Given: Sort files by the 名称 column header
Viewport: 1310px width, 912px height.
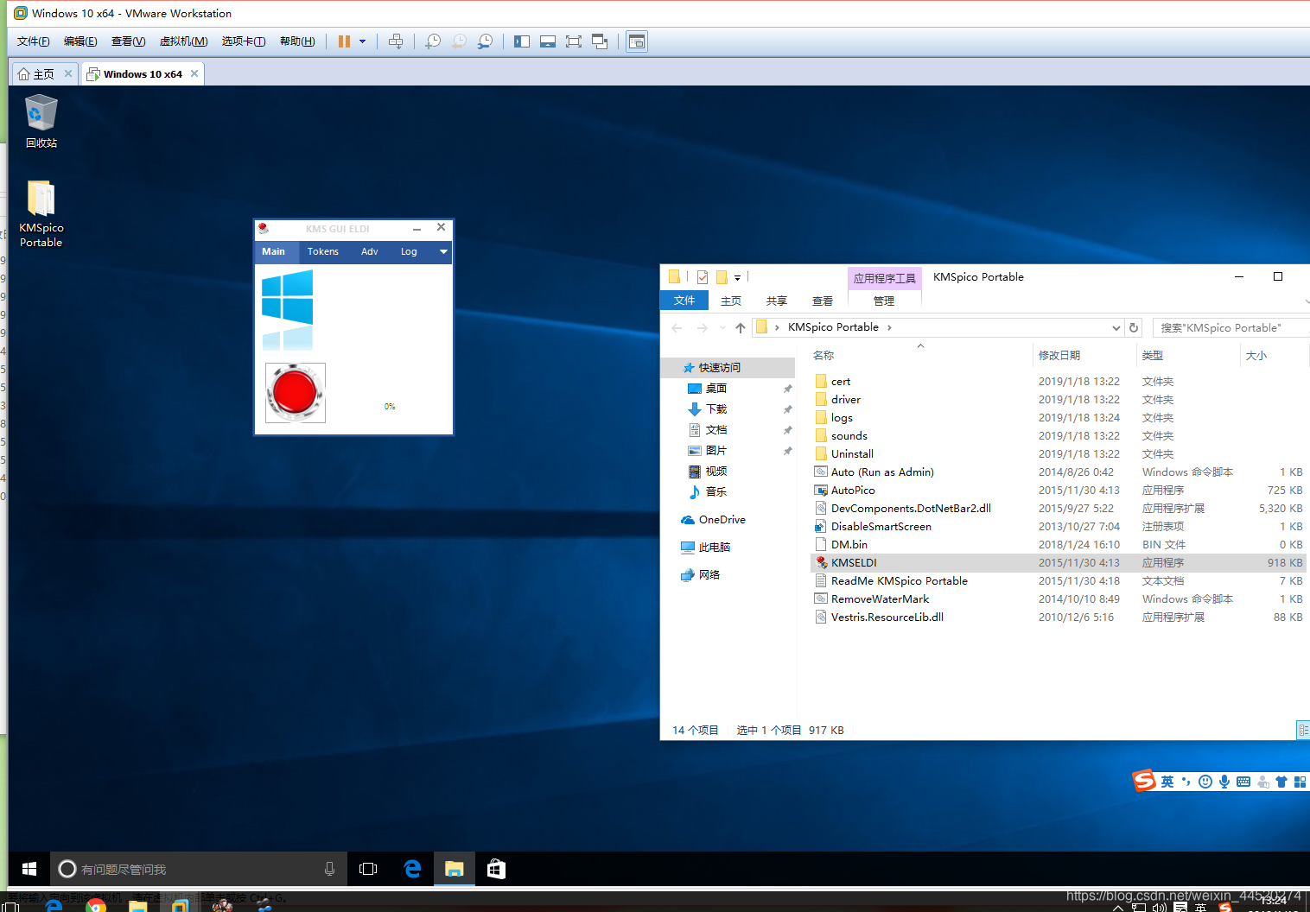Looking at the screenshot, I should point(824,356).
